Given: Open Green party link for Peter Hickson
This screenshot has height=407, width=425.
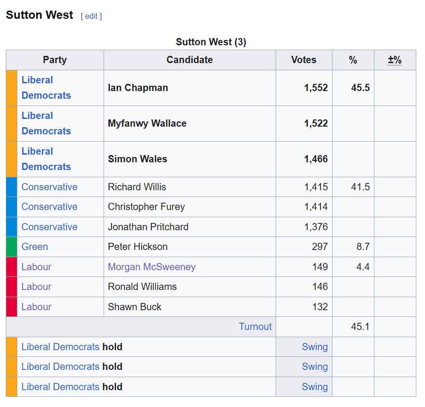Looking at the screenshot, I should (x=35, y=247).
